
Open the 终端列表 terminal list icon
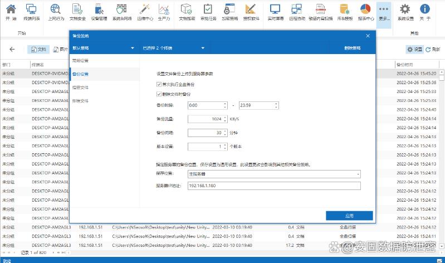point(32,12)
